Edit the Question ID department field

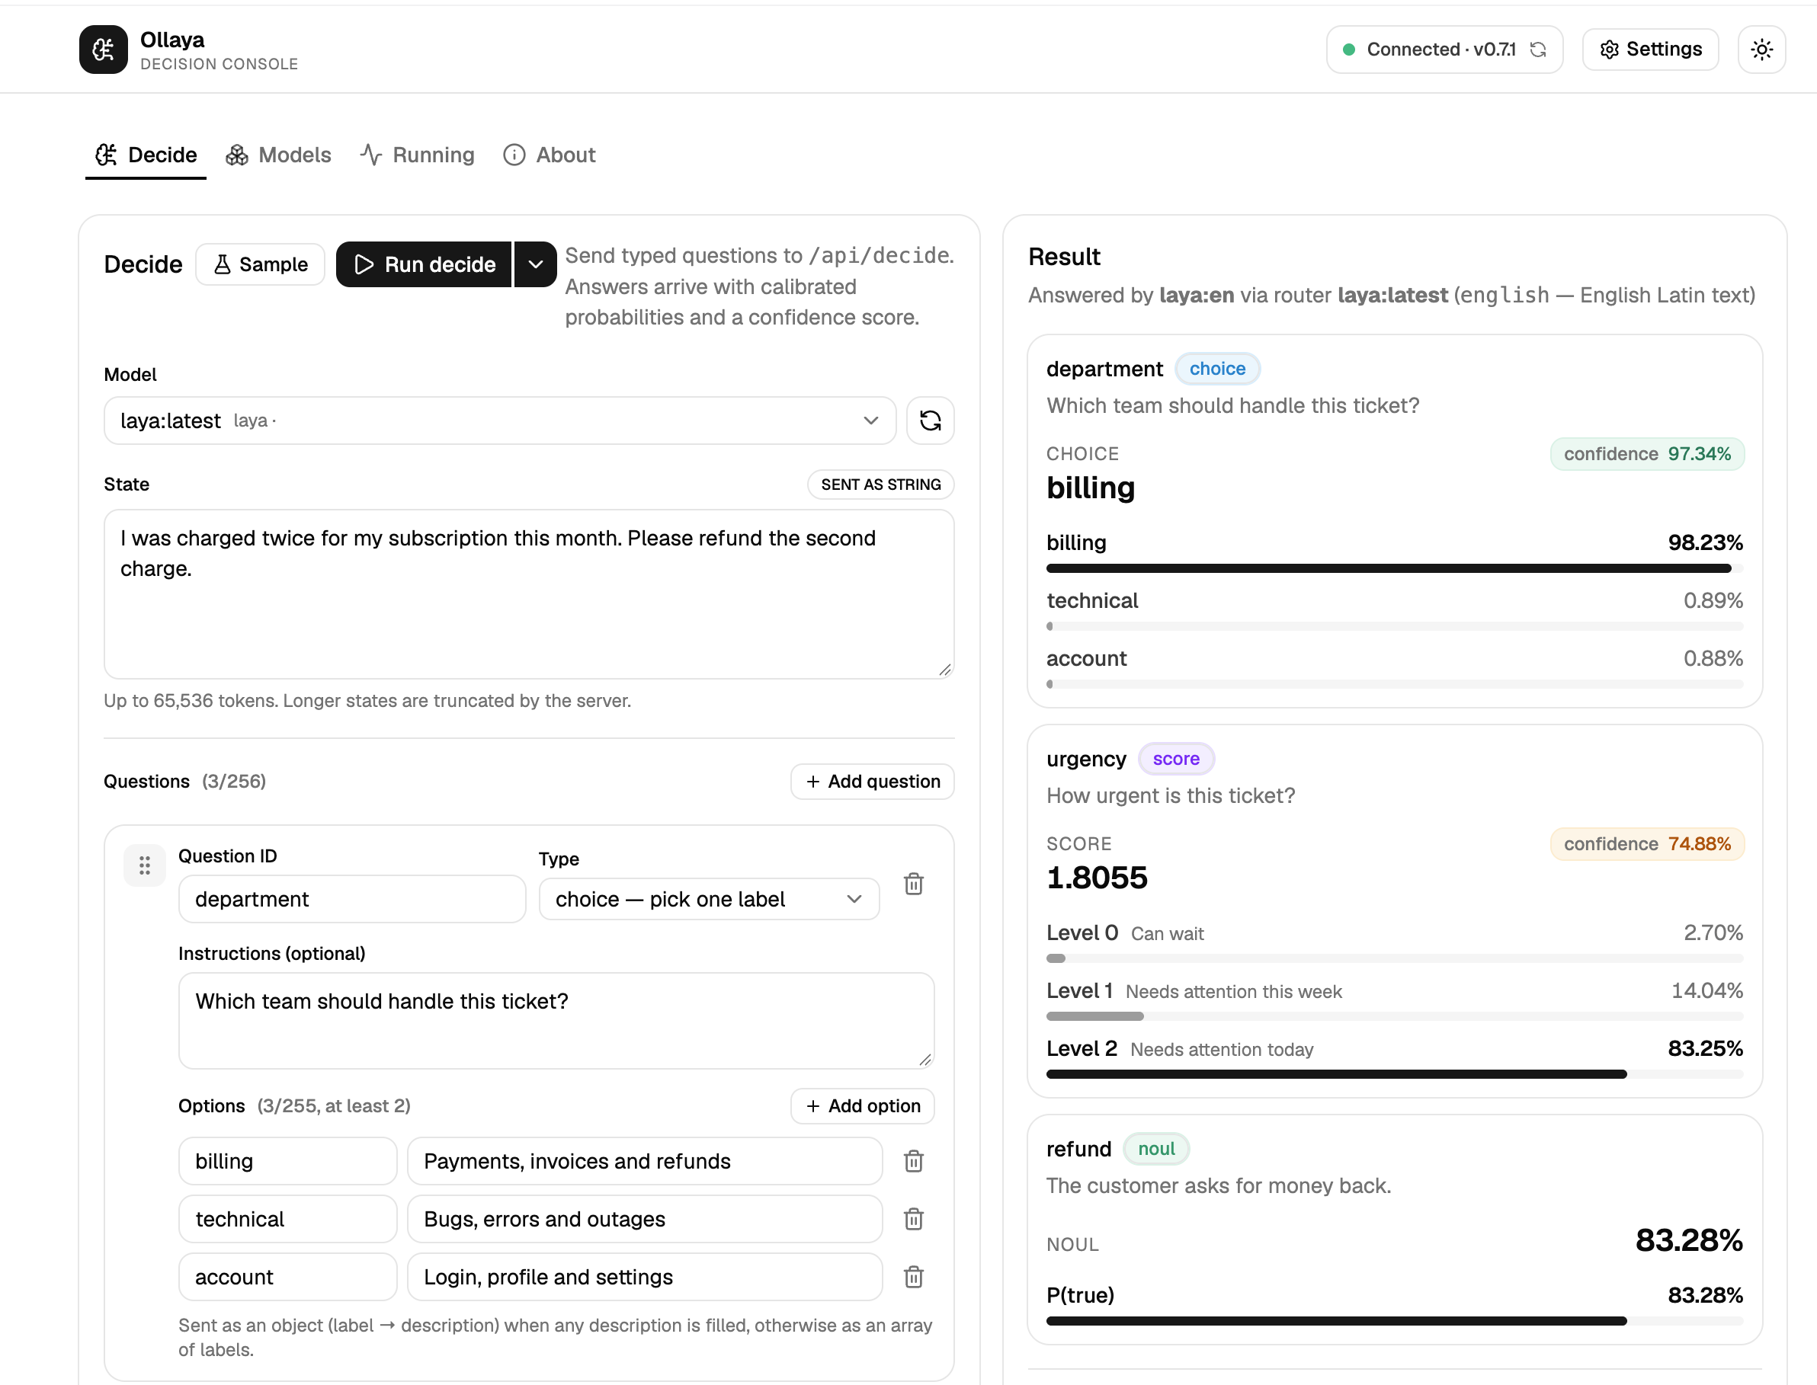[x=352, y=900]
